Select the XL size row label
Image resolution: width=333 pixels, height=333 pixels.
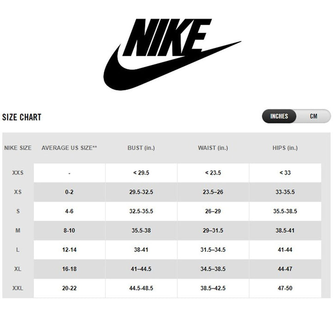pyautogui.click(x=18, y=269)
